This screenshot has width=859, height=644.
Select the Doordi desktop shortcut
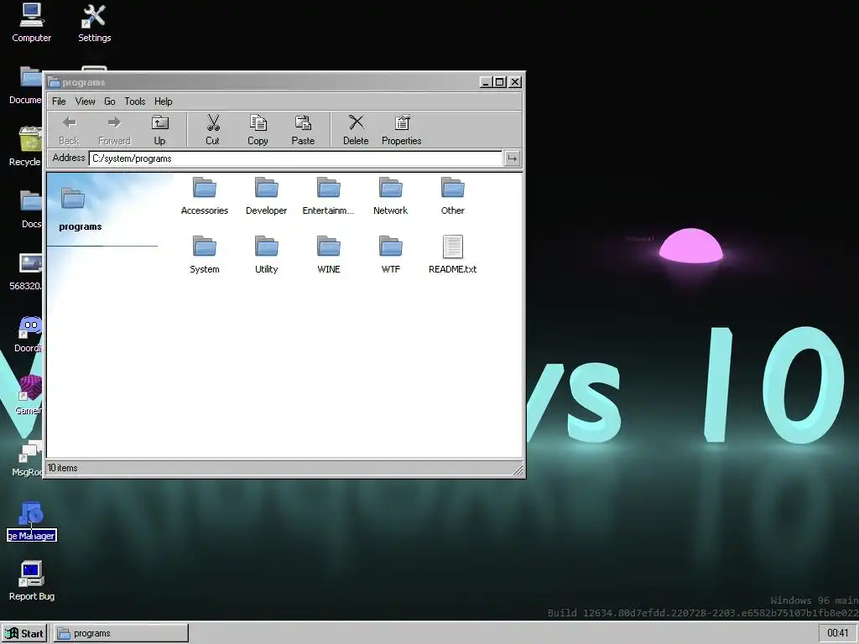[x=29, y=334]
